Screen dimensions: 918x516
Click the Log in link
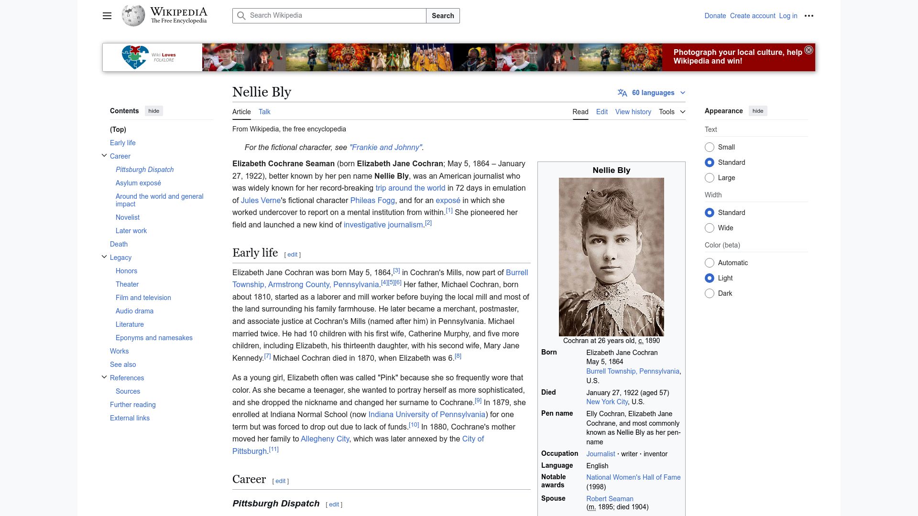(788, 16)
